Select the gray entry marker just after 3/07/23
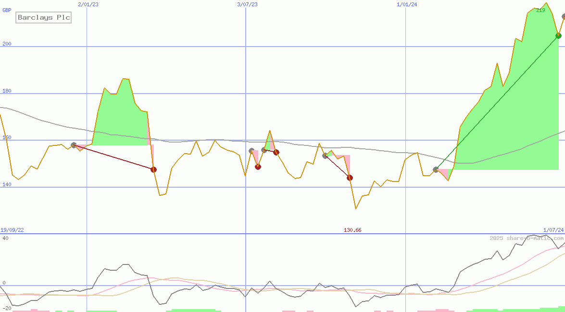Image resolution: width=565 pixels, height=312 pixels. tap(251, 151)
